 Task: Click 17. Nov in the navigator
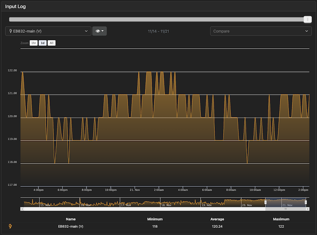[126, 205]
